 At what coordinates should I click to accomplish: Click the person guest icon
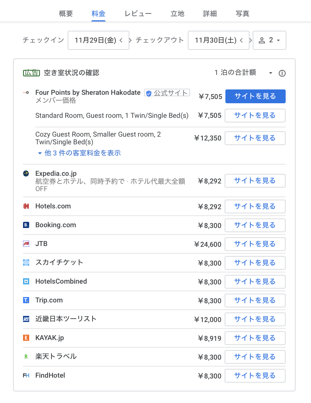(261, 40)
